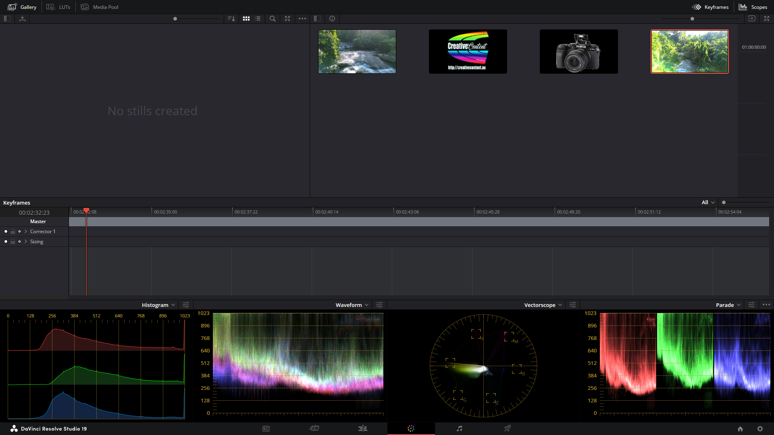Open the Waveform scope type dropdown

[352, 305]
